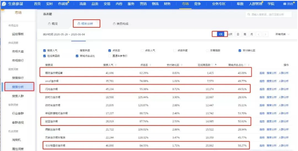Open 搜索排行 in sidebar
298x151 pixels.
pos(18,78)
